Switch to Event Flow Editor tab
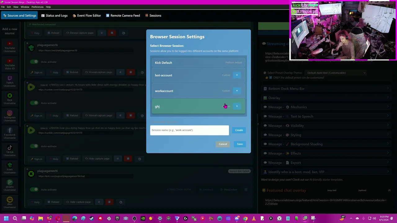This screenshot has height=223, width=397. tap(87, 15)
